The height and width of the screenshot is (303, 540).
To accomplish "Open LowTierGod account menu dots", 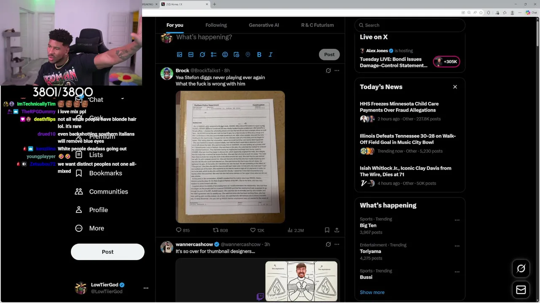I will (146, 288).
